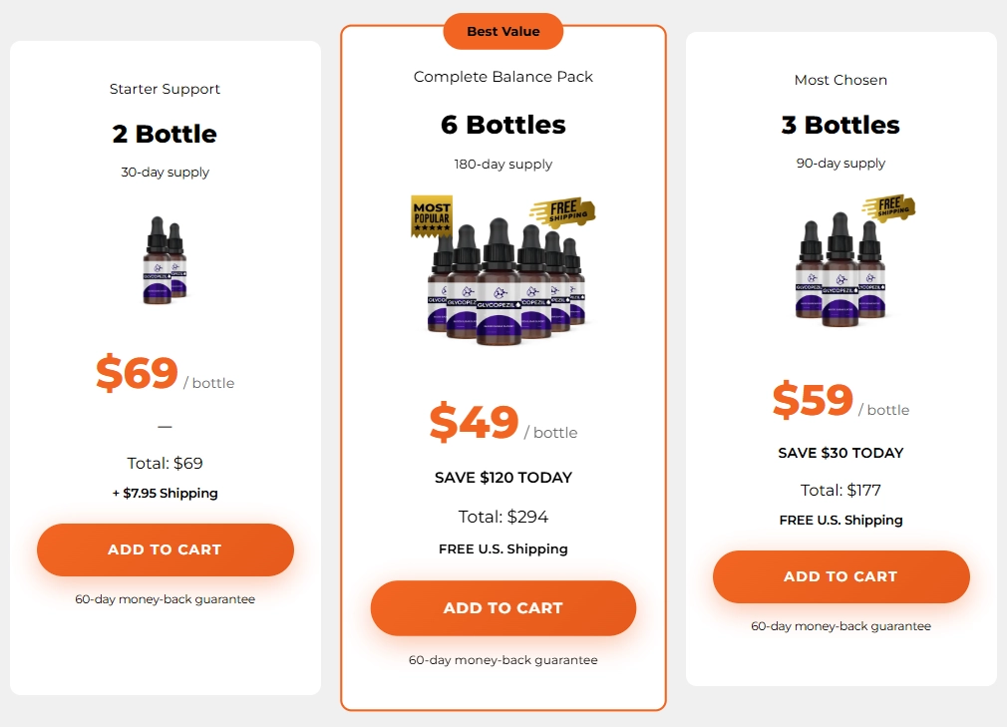
Task: Select the $59 per bottle price
Action: pyautogui.click(x=813, y=401)
